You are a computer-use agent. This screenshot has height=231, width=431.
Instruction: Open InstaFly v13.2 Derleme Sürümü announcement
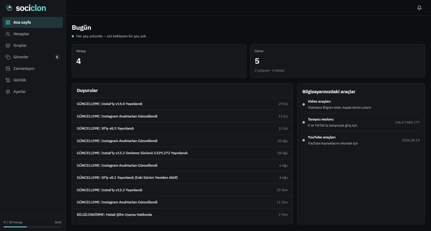click(x=182, y=153)
